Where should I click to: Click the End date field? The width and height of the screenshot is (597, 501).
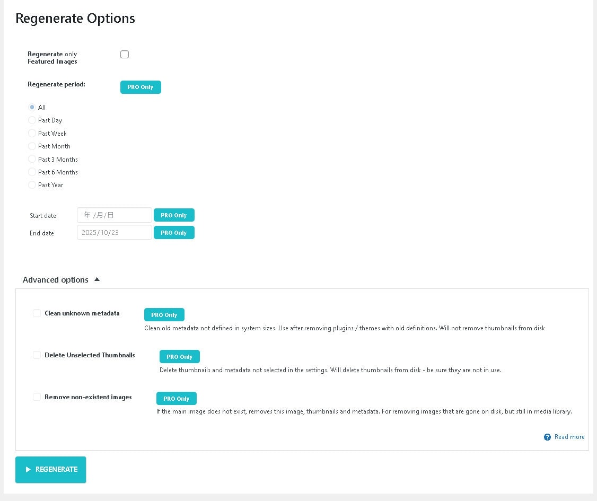pyautogui.click(x=114, y=233)
